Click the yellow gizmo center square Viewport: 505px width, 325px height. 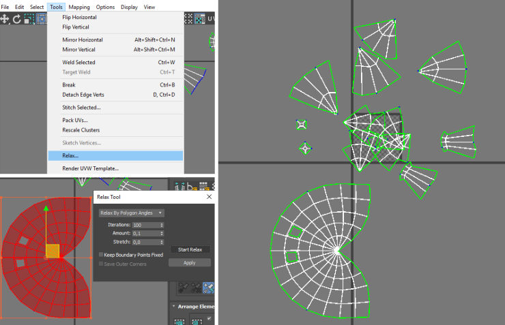[x=53, y=251]
